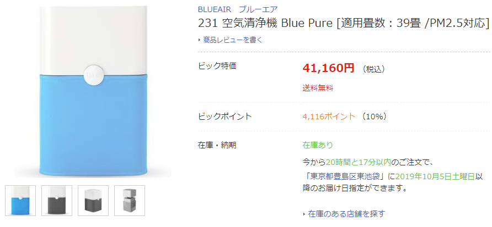492x227 pixels.
Task: Click 商品レビューを書く review link
Action: (233, 40)
